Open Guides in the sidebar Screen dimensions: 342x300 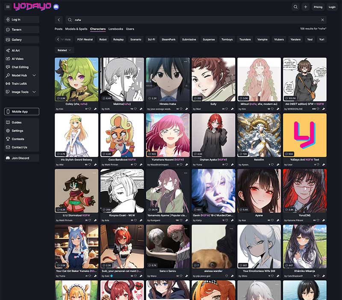point(22,123)
